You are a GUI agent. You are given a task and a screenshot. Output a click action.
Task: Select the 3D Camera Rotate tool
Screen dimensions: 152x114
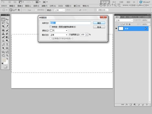pos(7,52)
